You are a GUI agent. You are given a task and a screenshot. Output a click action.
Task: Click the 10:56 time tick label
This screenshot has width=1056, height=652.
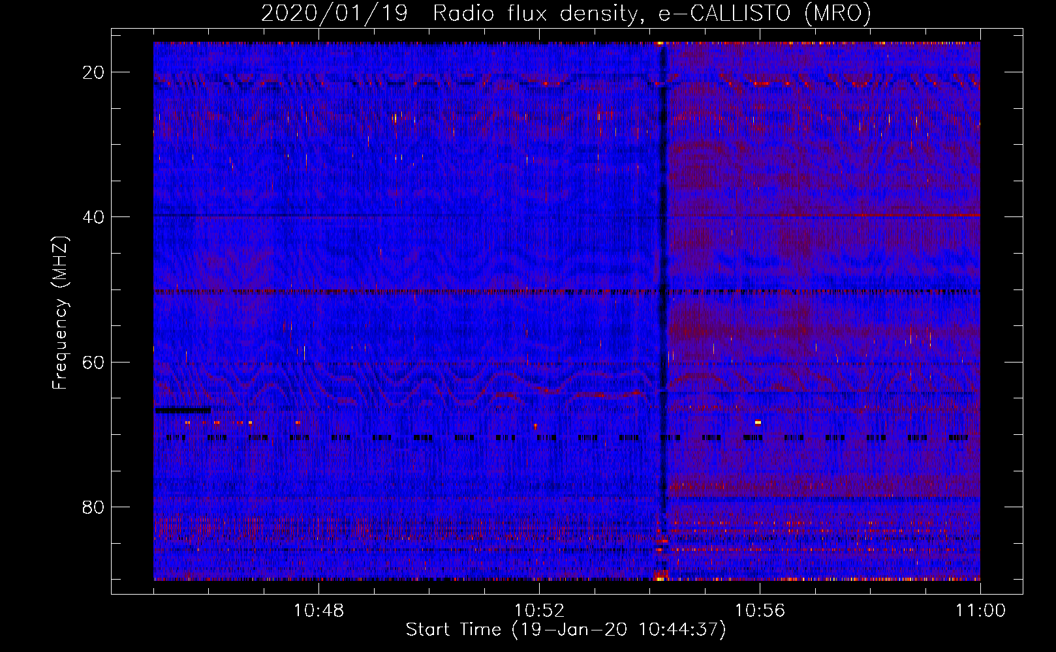pos(760,611)
